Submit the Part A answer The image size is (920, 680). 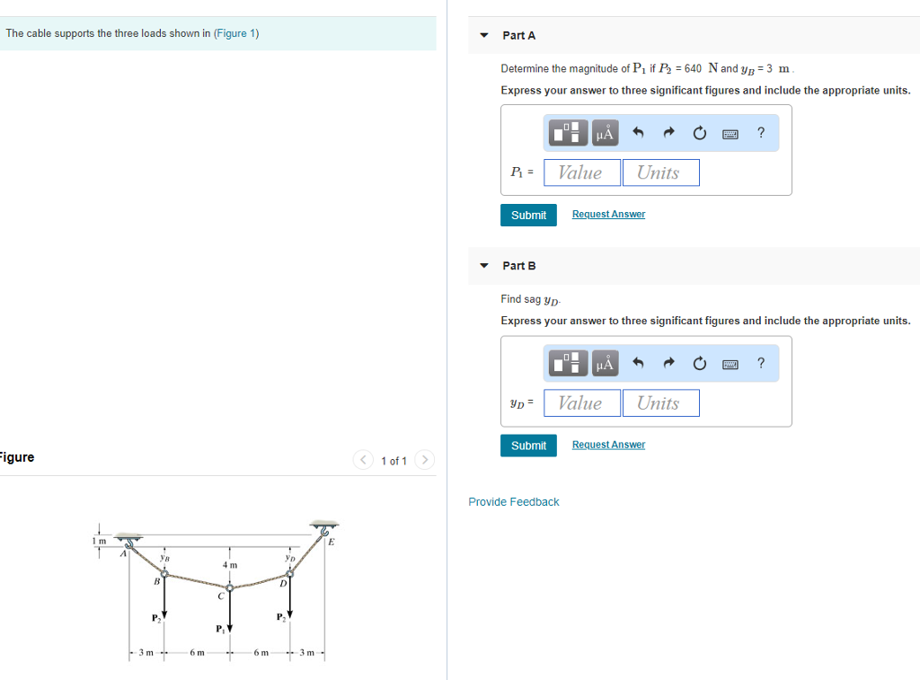[x=528, y=215]
